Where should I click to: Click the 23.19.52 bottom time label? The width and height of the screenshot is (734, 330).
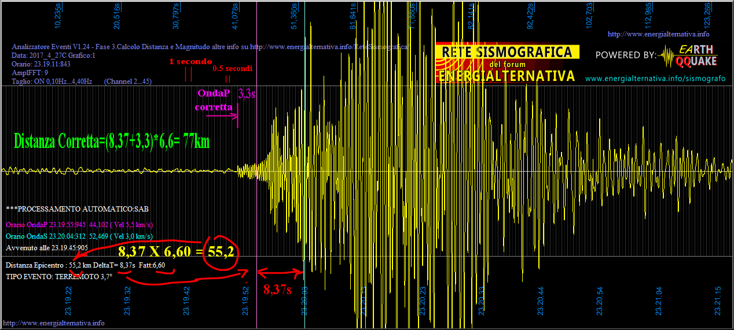click(x=246, y=300)
